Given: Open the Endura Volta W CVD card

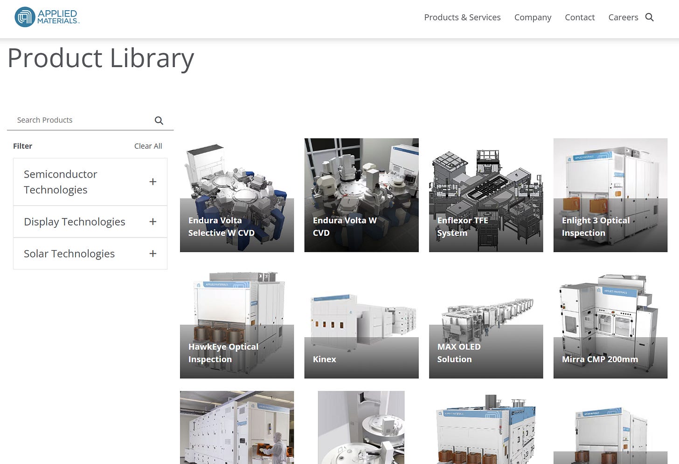Looking at the screenshot, I should pos(361,195).
